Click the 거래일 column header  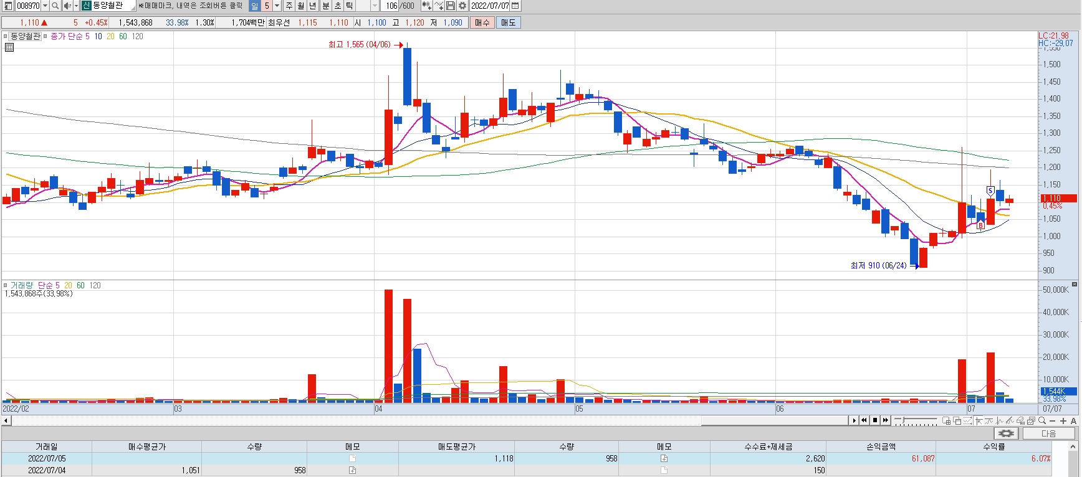(x=47, y=446)
